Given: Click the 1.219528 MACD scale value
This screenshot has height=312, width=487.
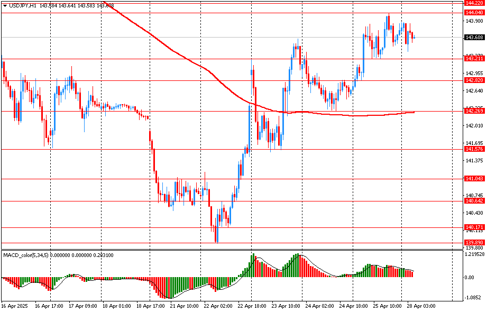Looking at the screenshot, I should click(x=474, y=255).
